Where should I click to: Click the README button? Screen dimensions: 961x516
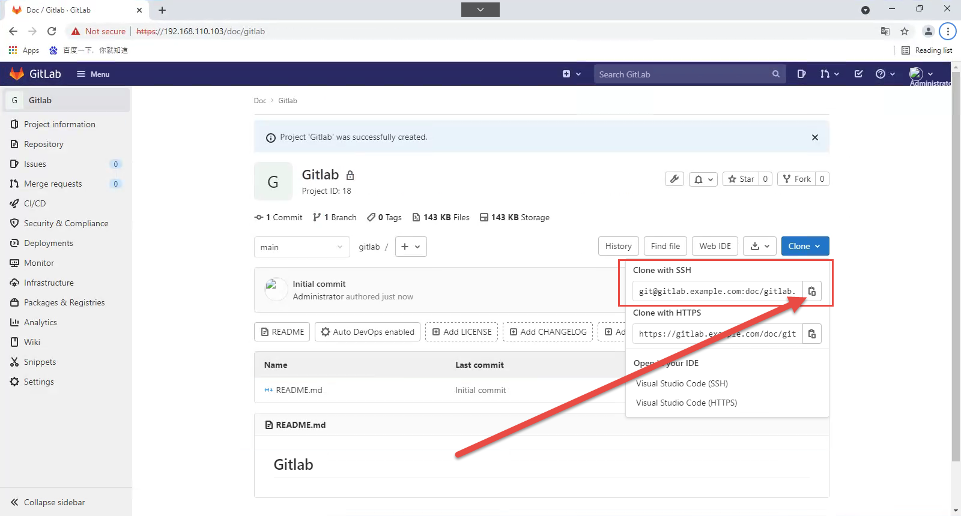point(282,332)
